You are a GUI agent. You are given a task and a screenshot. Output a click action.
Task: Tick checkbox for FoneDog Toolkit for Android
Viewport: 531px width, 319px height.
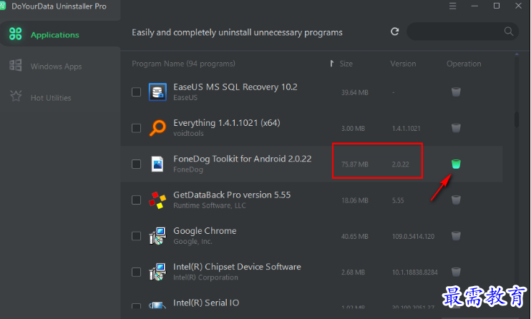click(x=136, y=165)
